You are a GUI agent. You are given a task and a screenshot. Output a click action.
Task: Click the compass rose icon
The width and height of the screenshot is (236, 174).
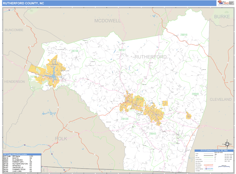tap(227, 144)
